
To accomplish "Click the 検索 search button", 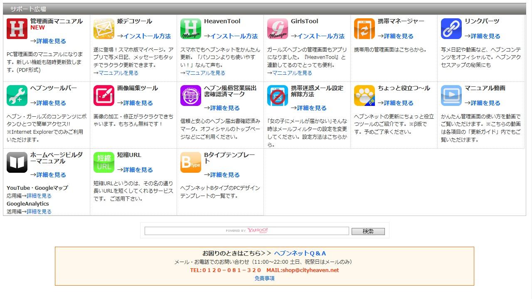I will click(368, 231).
